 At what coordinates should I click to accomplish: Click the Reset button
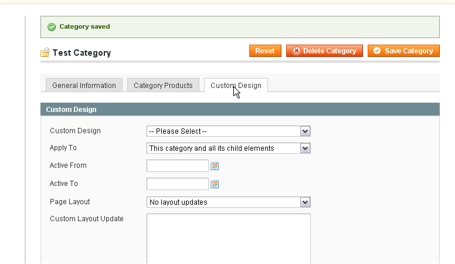265,51
